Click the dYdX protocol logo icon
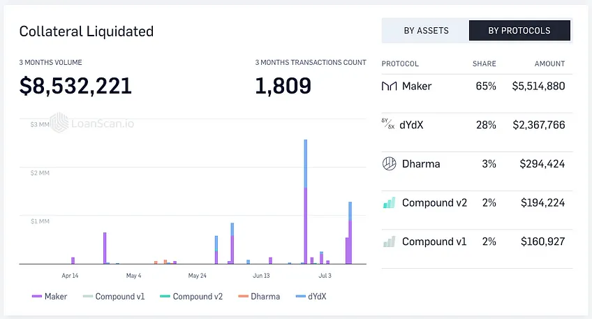Image resolution: width=592 pixels, height=319 pixels. pos(388,124)
